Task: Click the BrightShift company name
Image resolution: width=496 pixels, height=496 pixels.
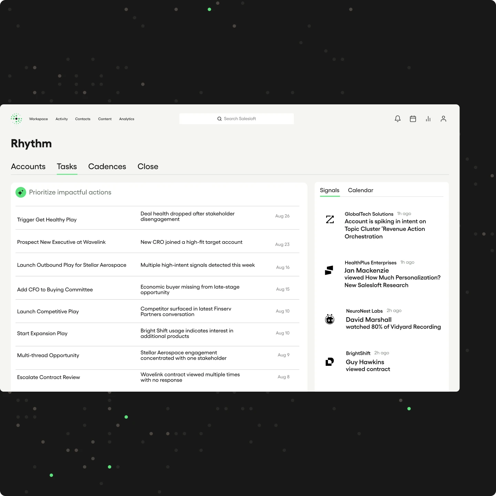Action: tap(358, 353)
